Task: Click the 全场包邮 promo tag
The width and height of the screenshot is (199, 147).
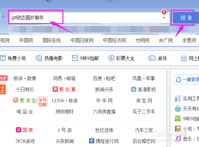Action: click(43, 101)
